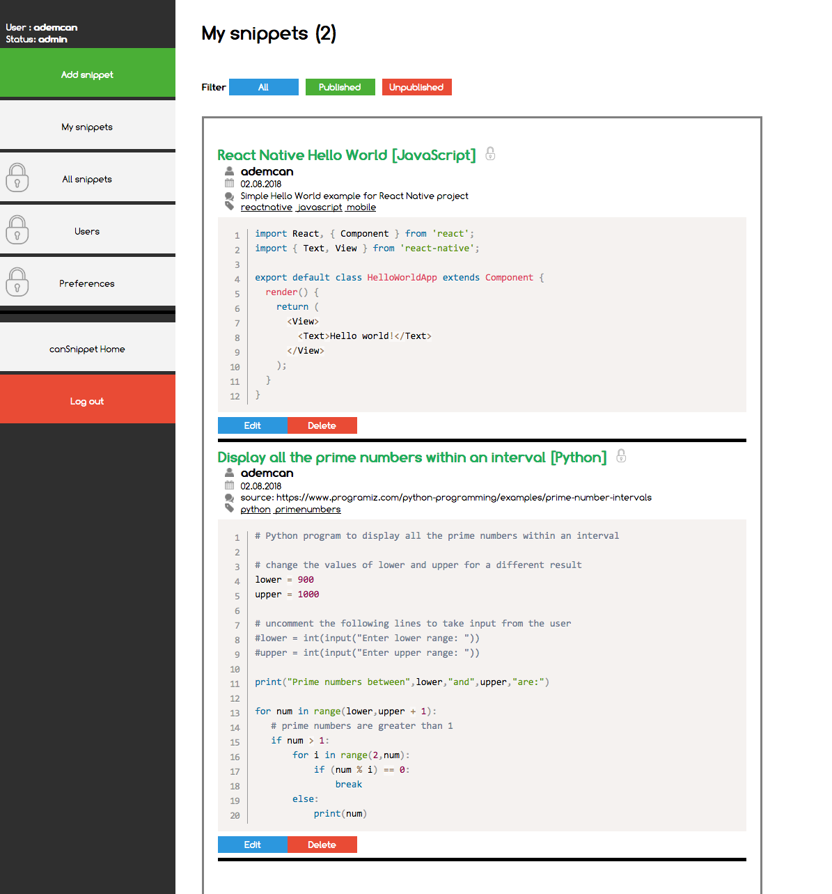Enable the Published filter
Viewport: 832px width, 894px height.
click(x=340, y=87)
